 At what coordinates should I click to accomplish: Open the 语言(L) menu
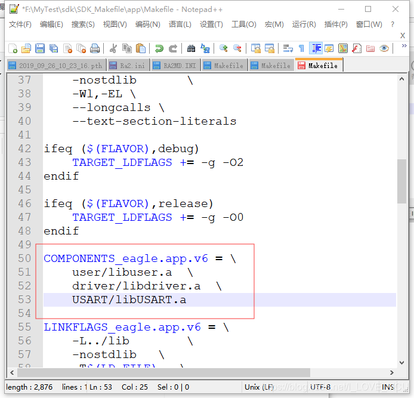tap(180, 24)
